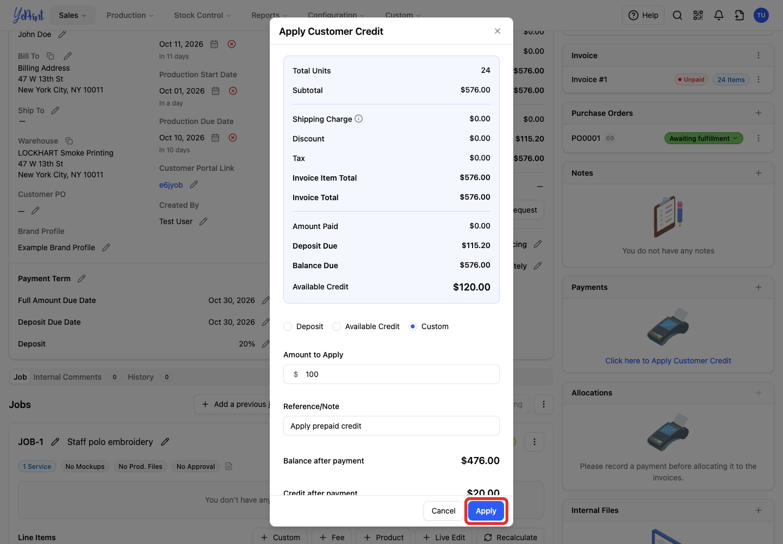Edit the customer portal link e6jyob
Viewport: 783px width, 544px height.
click(194, 185)
